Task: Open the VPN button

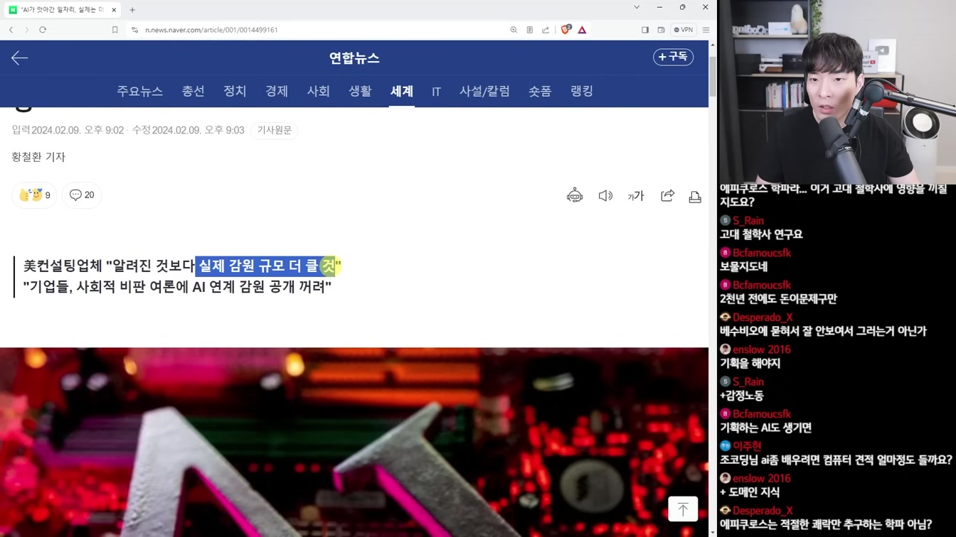Action: pyautogui.click(x=684, y=30)
